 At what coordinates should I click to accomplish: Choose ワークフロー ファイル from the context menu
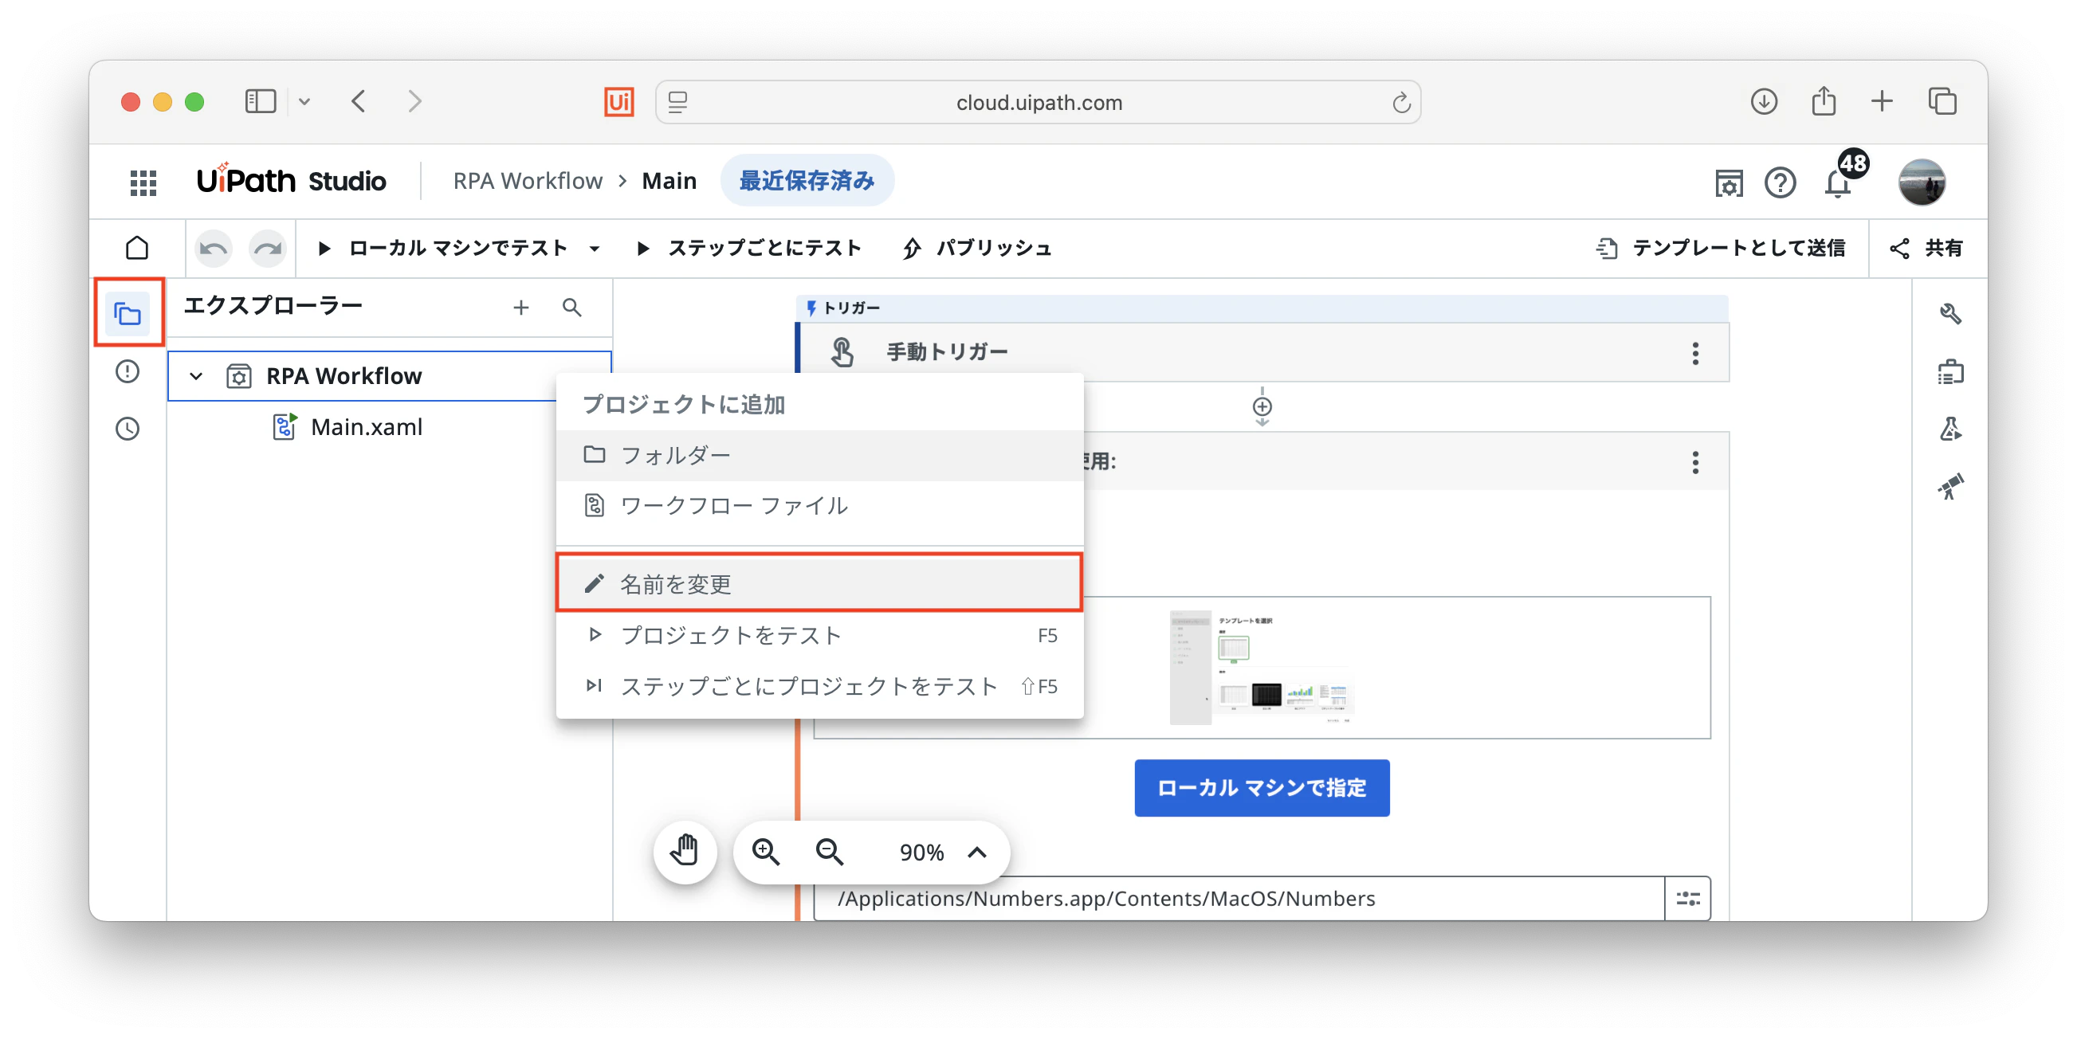pyautogui.click(x=819, y=505)
